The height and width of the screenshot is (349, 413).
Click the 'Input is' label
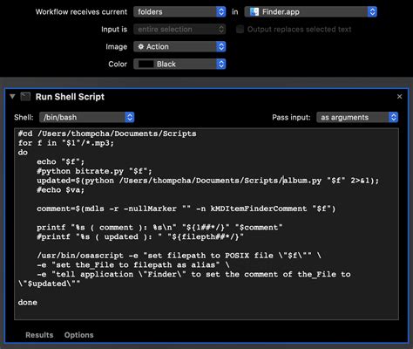point(114,30)
